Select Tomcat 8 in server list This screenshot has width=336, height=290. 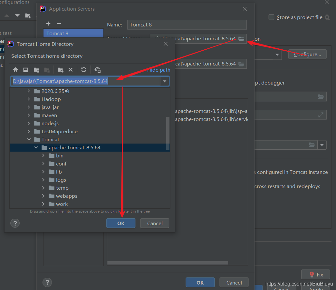tap(73, 33)
